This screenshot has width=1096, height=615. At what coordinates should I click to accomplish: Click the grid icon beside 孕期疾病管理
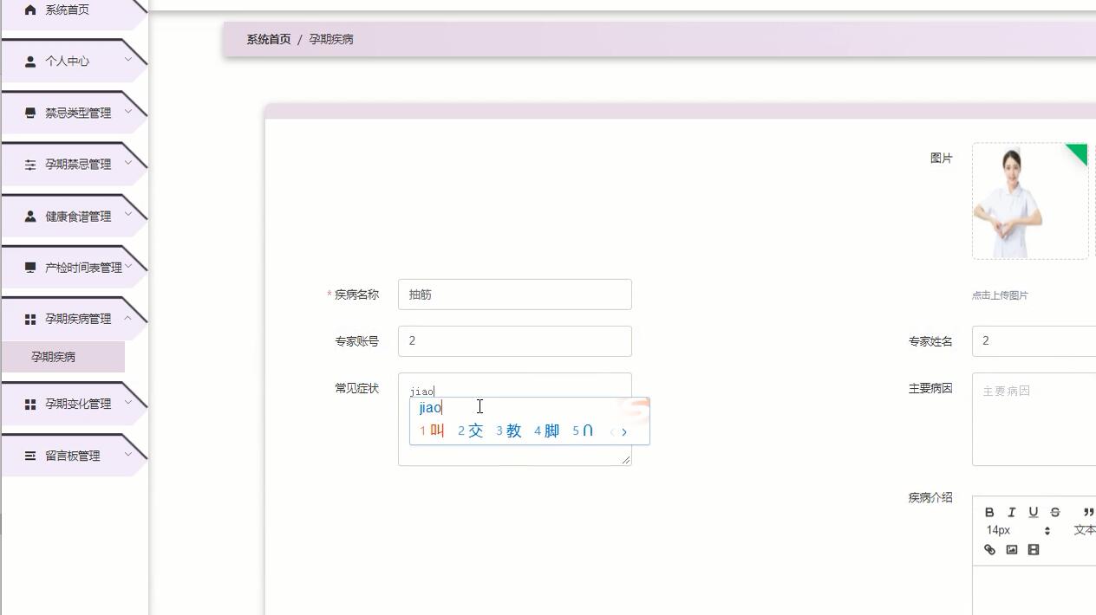pos(30,319)
